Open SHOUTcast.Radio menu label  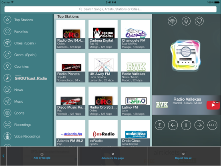click(31, 78)
